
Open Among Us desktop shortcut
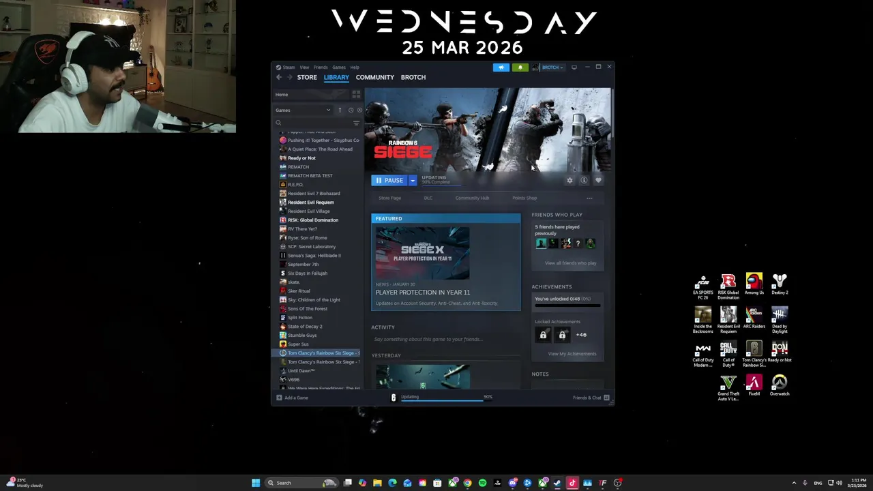click(754, 285)
